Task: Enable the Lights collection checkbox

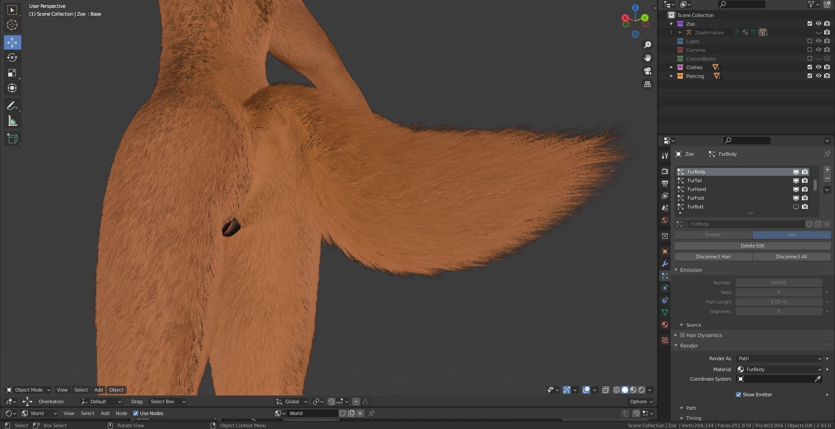Action: pyautogui.click(x=809, y=41)
